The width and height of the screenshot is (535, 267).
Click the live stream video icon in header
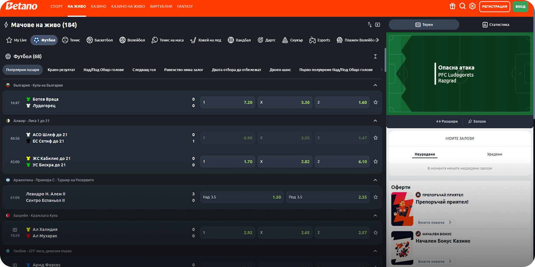pos(378,25)
